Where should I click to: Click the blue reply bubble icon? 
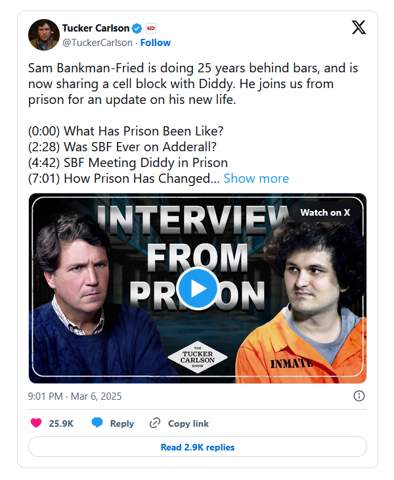tap(97, 423)
